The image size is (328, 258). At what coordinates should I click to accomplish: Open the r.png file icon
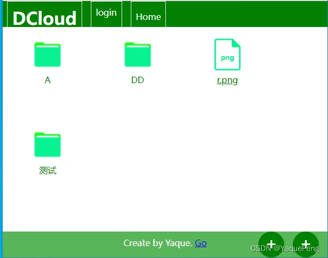(227, 55)
